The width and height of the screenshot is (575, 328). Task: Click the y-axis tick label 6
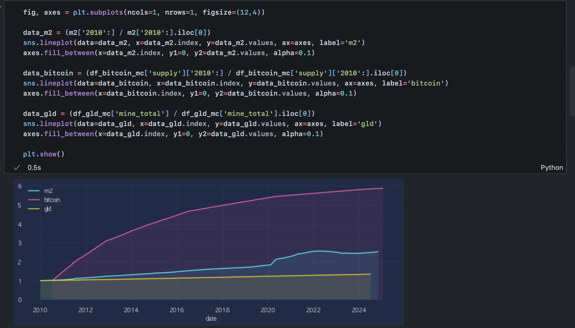[x=20, y=186]
